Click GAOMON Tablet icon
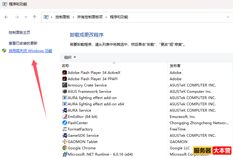 click(x=65, y=142)
